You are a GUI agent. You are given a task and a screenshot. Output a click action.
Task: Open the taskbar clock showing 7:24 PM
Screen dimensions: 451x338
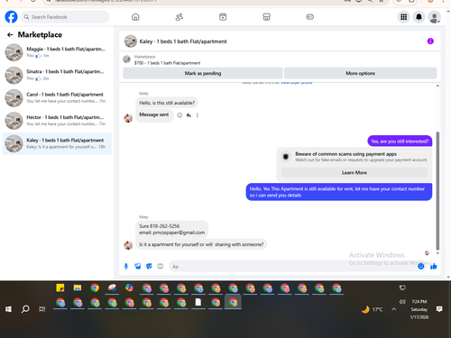[419, 309]
